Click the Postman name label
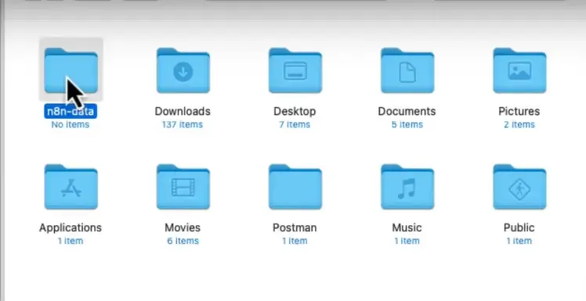The width and height of the screenshot is (586, 301). (295, 228)
